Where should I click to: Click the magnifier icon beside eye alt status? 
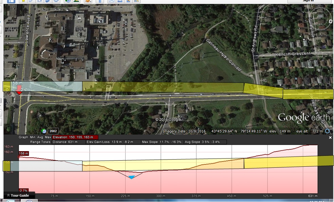(328, 131)
